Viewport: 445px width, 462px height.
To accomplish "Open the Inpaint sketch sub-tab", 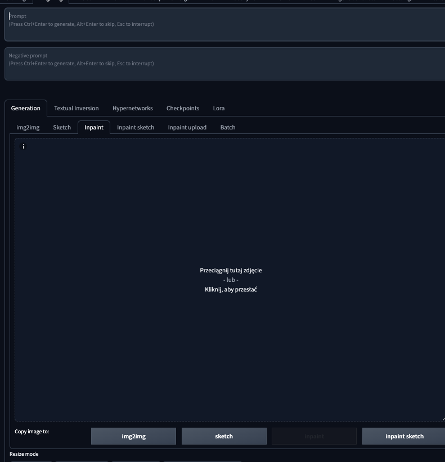I will click(136, 127).
